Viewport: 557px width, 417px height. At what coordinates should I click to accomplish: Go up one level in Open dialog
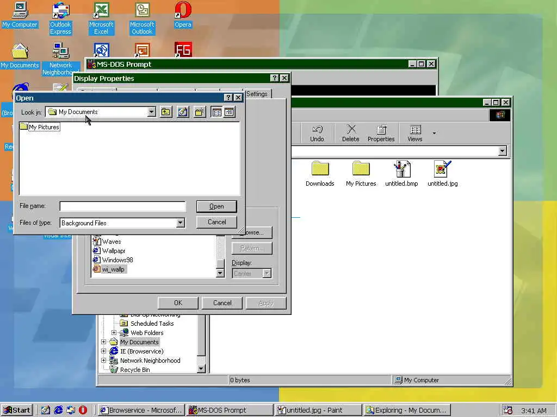coord(165,112)
